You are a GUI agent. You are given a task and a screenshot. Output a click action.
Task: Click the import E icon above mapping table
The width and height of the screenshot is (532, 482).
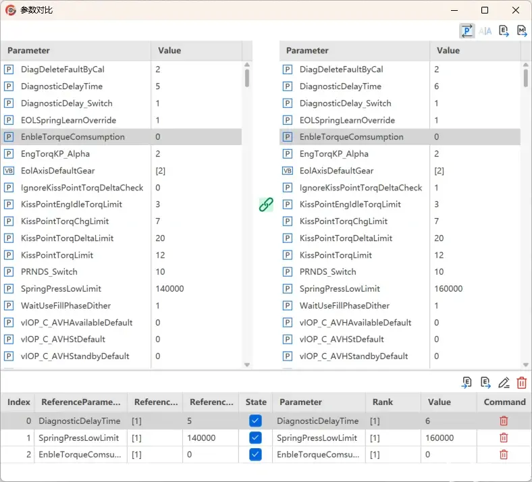click(467, 383)
